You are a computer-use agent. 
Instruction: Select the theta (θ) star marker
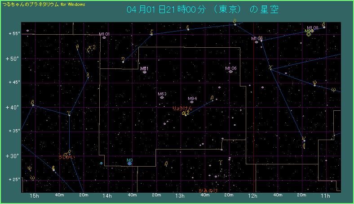pyautogui.click(x=77, y=49)
